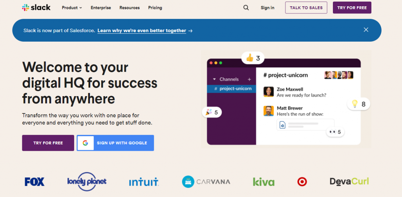Screen dimensions: 402x197
Task: Click the eyes reaction bubble
Action: point(335,132)
